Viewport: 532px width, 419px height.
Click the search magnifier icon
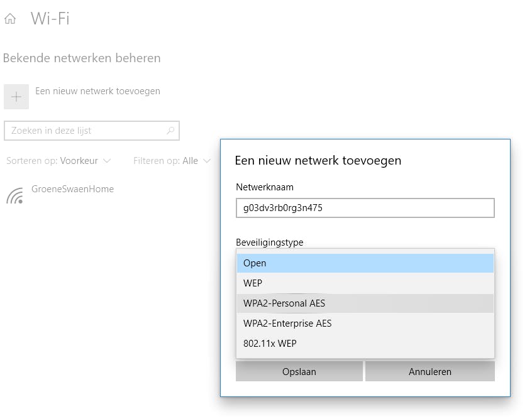170,131
